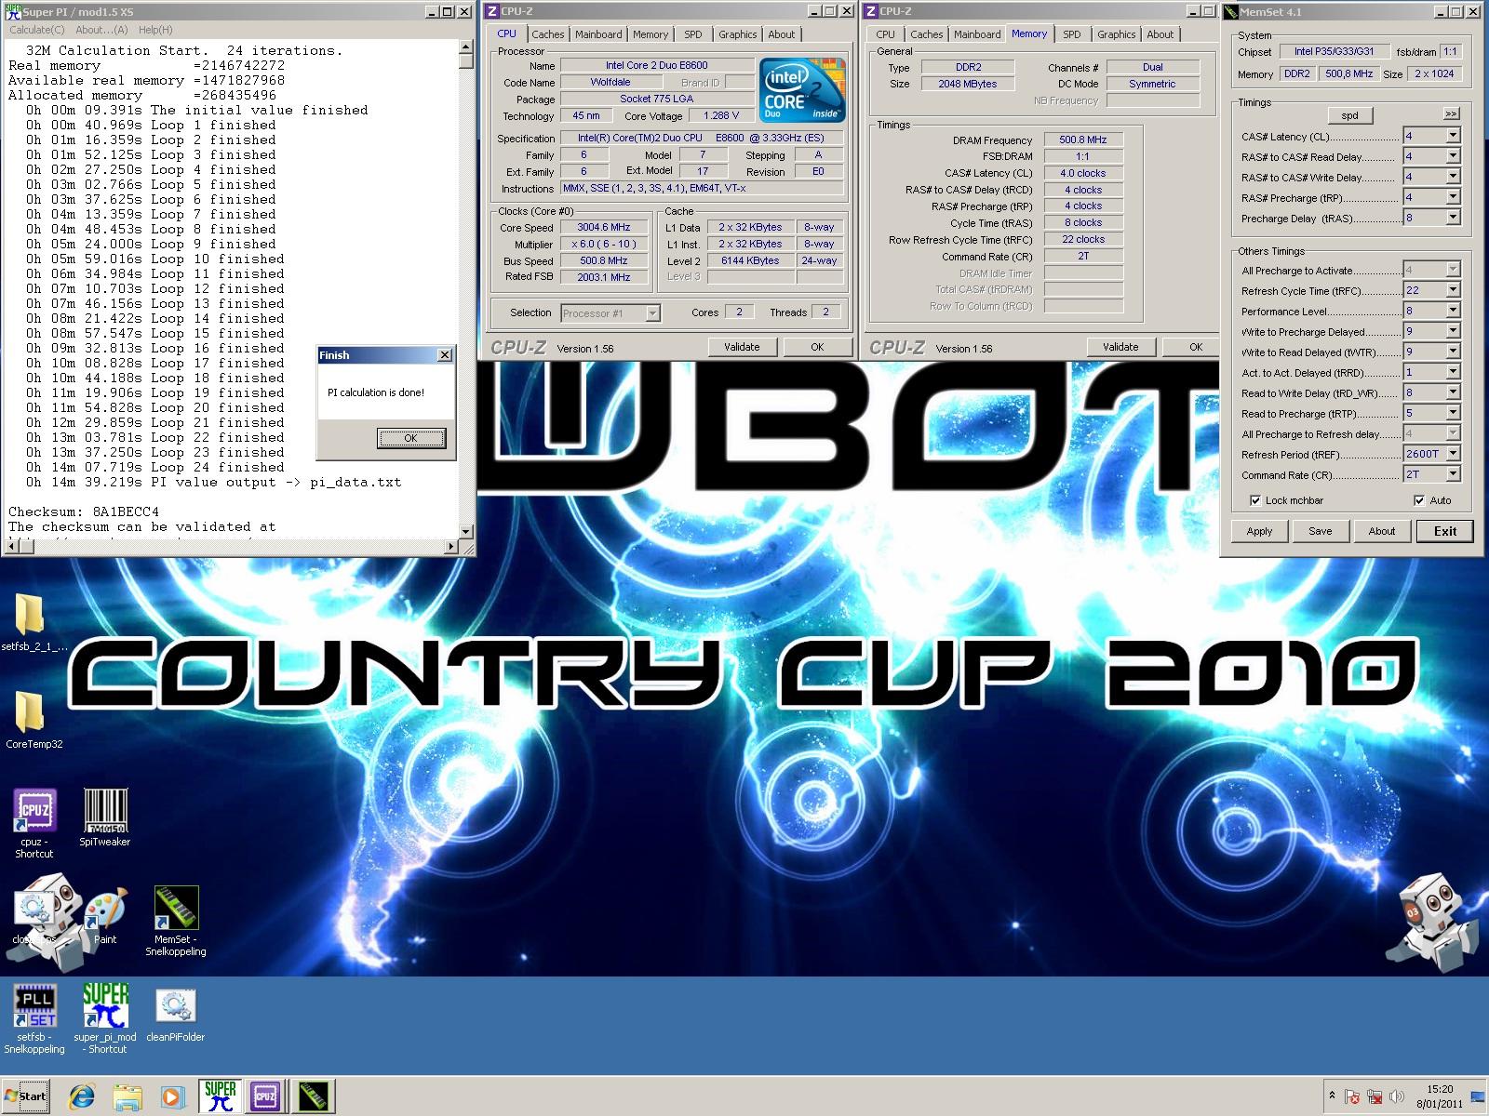Expand Write to Precharge Delayed dropdown
This screenshot has width=1489, height=1116.
click(1453, 331)
